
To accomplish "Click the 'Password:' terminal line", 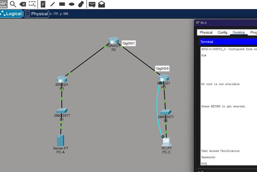I will click(208, 157).
